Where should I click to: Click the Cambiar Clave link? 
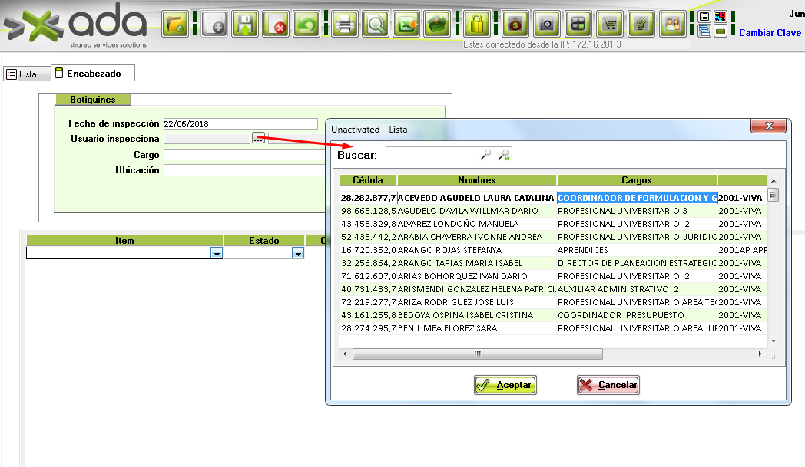pos(770,33)
